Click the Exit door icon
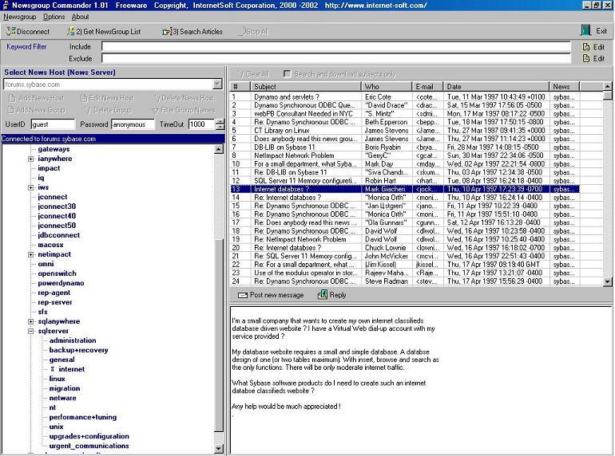The image size is (615, 456). 586,31
